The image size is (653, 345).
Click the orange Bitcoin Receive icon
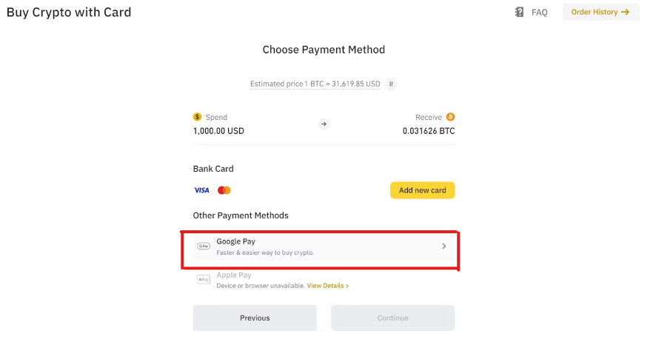coord(450,117)
